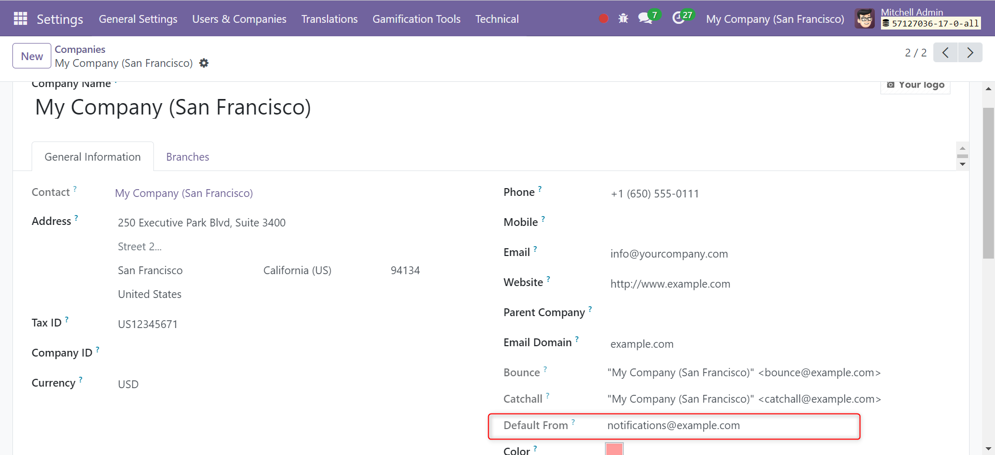Show help tooltip for Tax ID
This screenshot has width=995, height=455.
[67, 320]
